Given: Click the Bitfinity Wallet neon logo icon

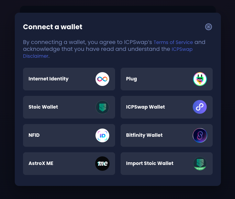Looking at the screenshot, I should [200, 135].
